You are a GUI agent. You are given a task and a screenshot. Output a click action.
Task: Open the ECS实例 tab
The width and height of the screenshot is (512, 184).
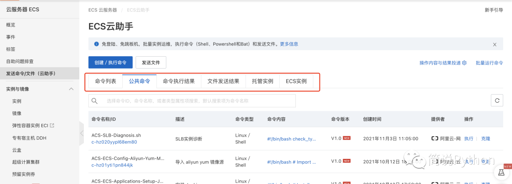click(x=296, y=81)
